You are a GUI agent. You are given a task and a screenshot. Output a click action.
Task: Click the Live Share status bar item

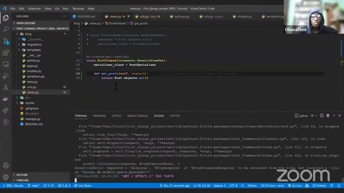click(83, 185)
